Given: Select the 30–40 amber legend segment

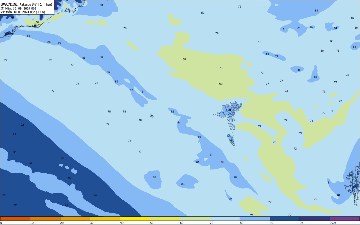Looking at the screenshot, I should (x=105, y=219).
